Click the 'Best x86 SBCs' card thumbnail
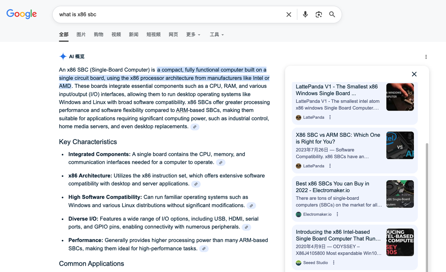 (400, 194)
